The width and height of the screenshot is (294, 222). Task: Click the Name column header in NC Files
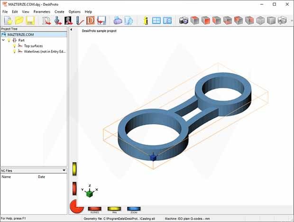pos(6,177)
